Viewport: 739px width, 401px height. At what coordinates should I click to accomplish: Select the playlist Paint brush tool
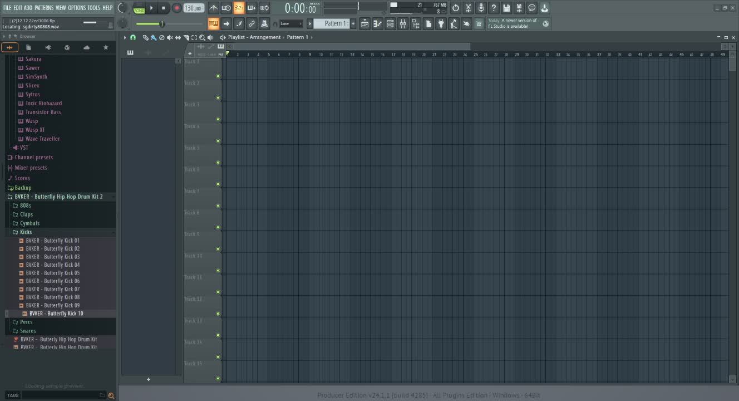coord(153,37)
